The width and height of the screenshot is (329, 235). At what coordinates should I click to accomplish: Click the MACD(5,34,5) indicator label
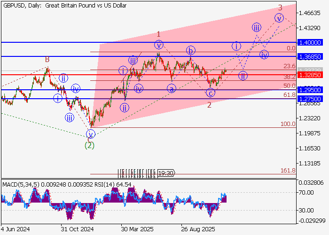click(x=20, y=185)
